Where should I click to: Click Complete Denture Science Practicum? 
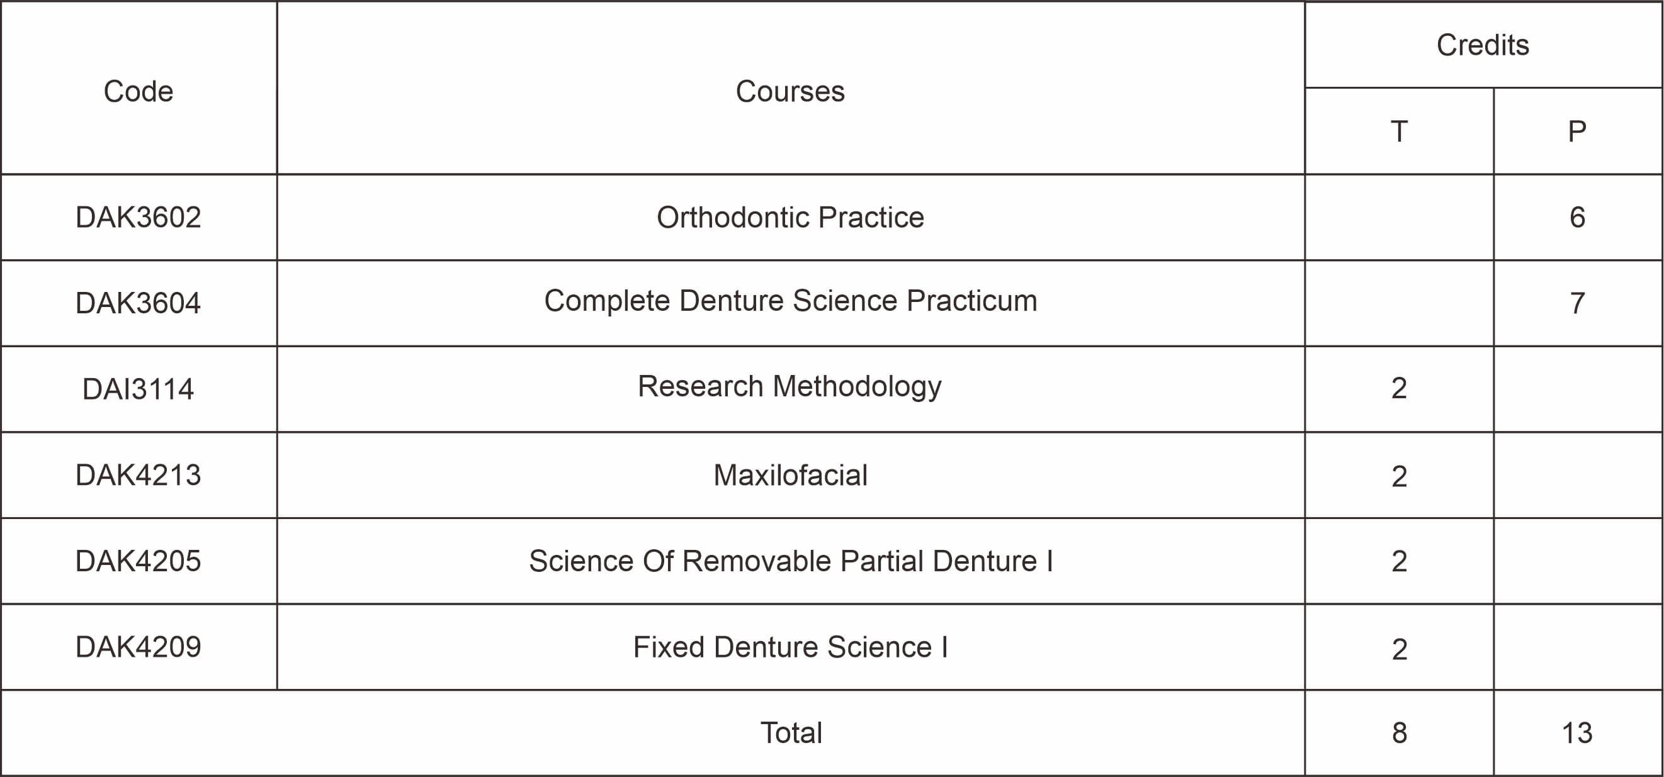(790, 301)
